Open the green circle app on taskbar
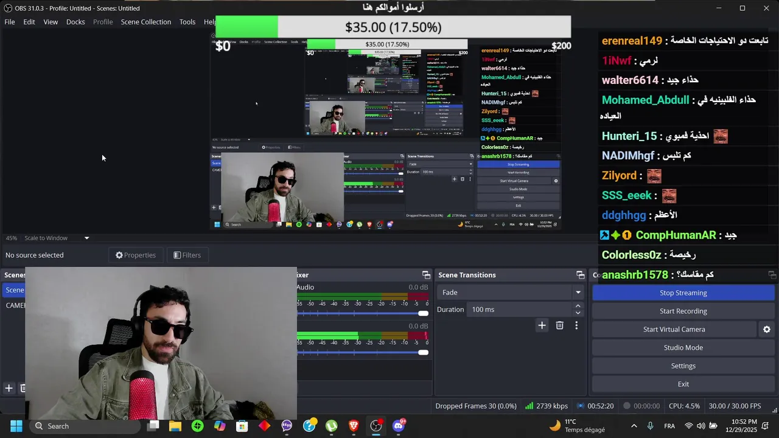779x438 pixels. pos(197,426)
